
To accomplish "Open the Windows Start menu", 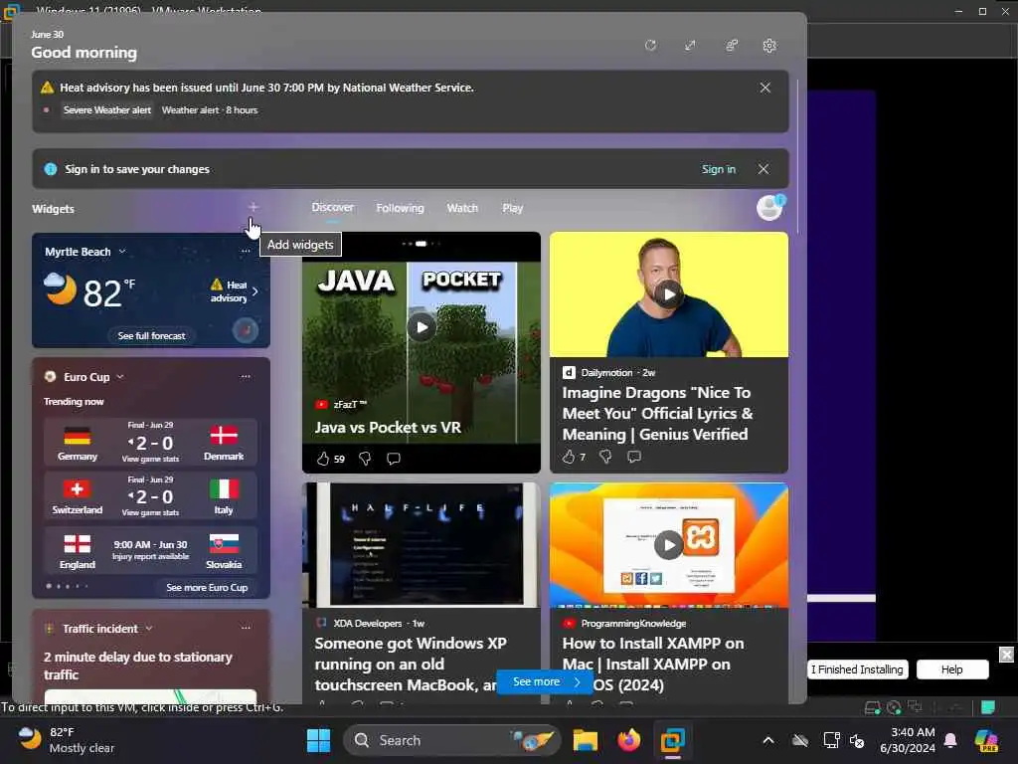I will click(x=318, y=740).
